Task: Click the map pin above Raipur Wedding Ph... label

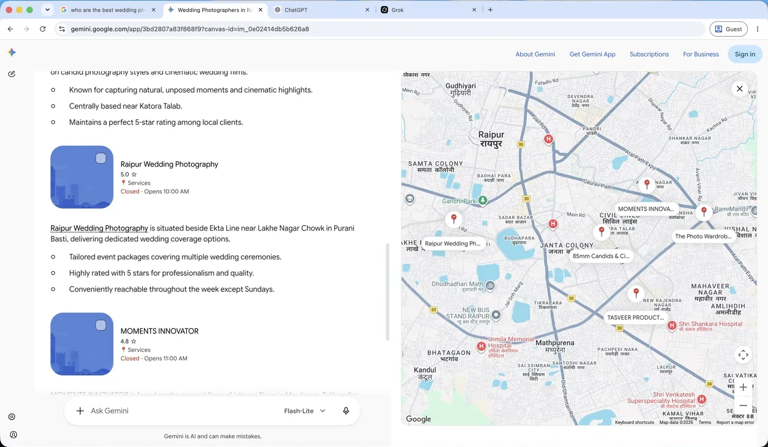Action: point(454,219)
